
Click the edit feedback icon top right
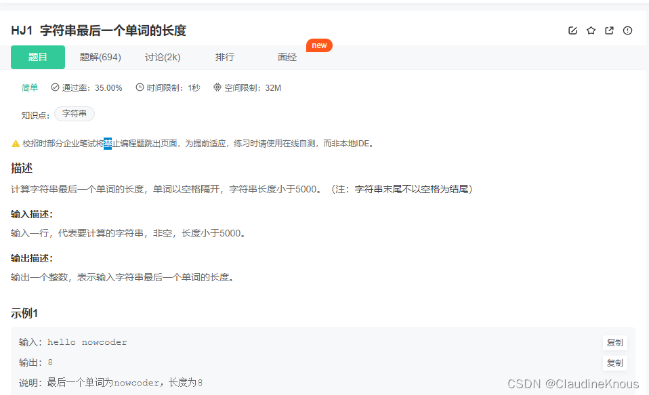tap(572, 30)
